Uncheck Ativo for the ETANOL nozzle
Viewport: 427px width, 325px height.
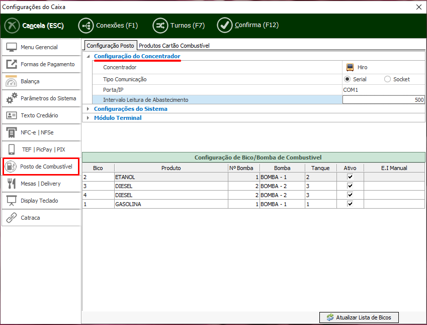pyautogui.click(x=350, y=177)
